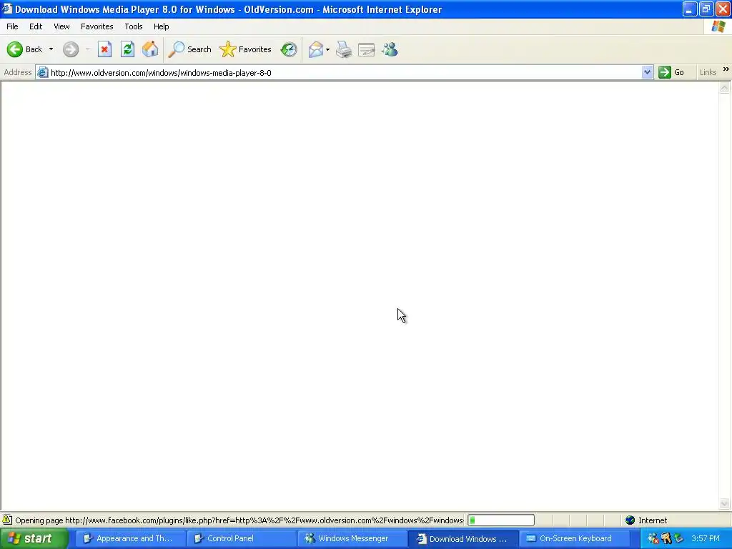Open Favorites star toolbar button
The width and height of the screenshot is (732, 549).
pos(246,49)
